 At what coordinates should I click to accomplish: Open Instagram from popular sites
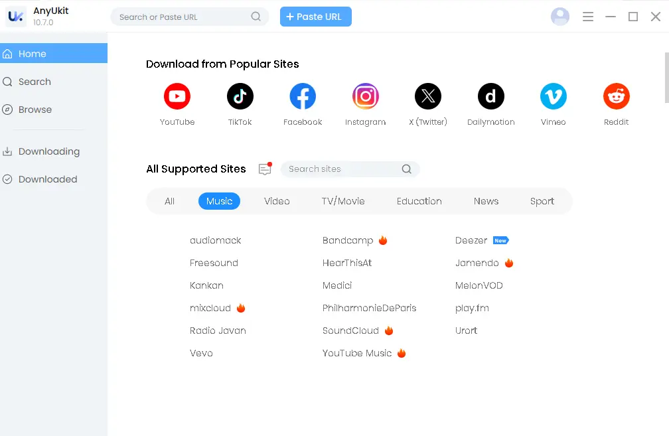pos(365,97)
